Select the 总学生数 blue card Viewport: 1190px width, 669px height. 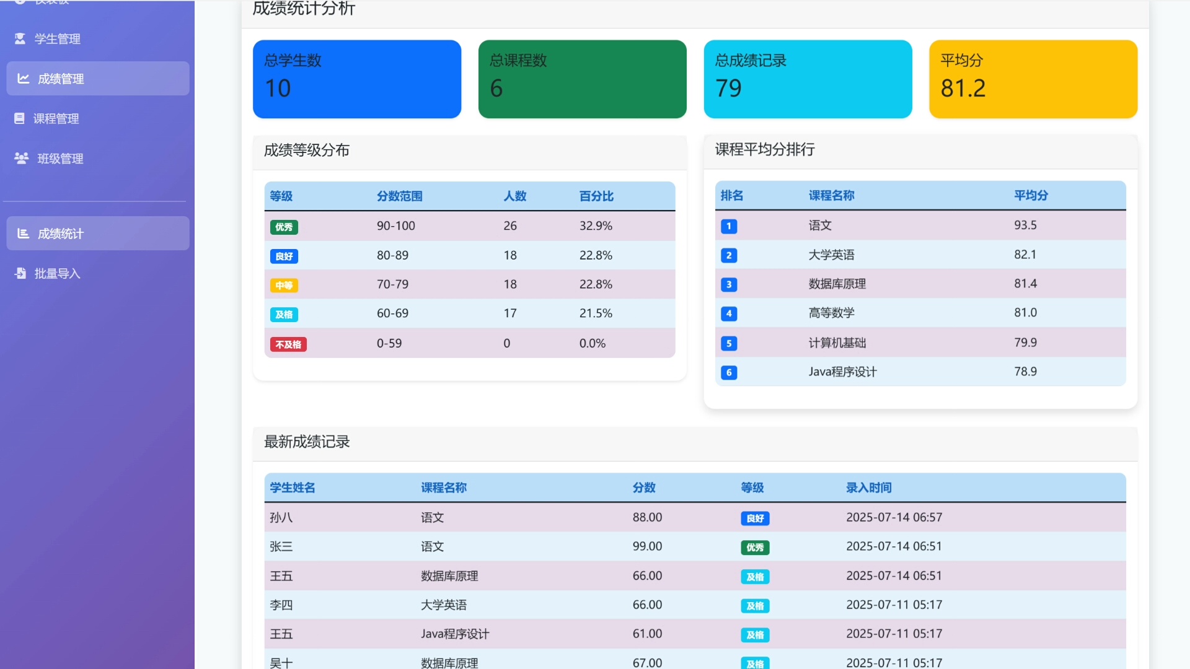coord(357,79)
